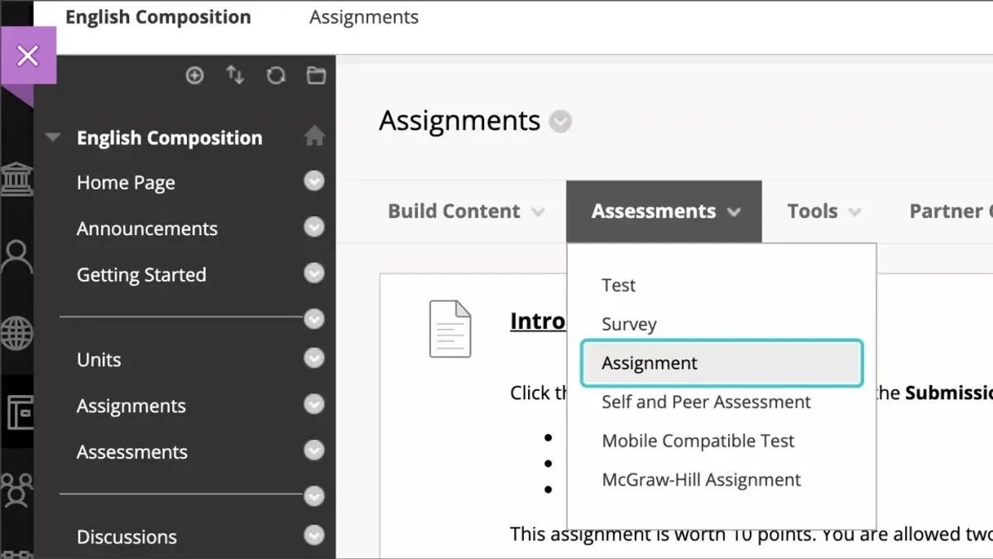Viewport: 993px width, 559px height.
Task: Open Home Page in course menu
Action: click(126, 182)
